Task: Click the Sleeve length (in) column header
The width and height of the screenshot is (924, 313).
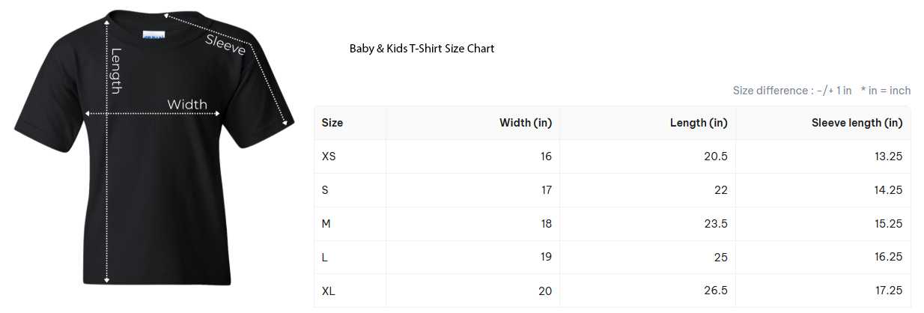Action: click(x=857, y=123)
